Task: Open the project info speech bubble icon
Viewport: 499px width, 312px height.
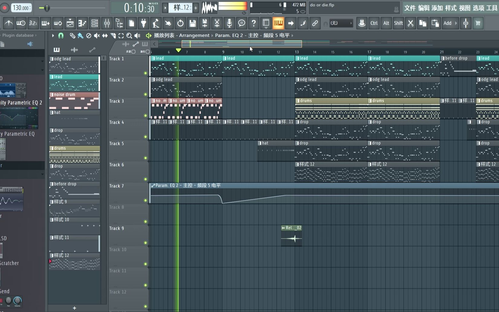Action: pyautogui.click(x=241, y=23)
